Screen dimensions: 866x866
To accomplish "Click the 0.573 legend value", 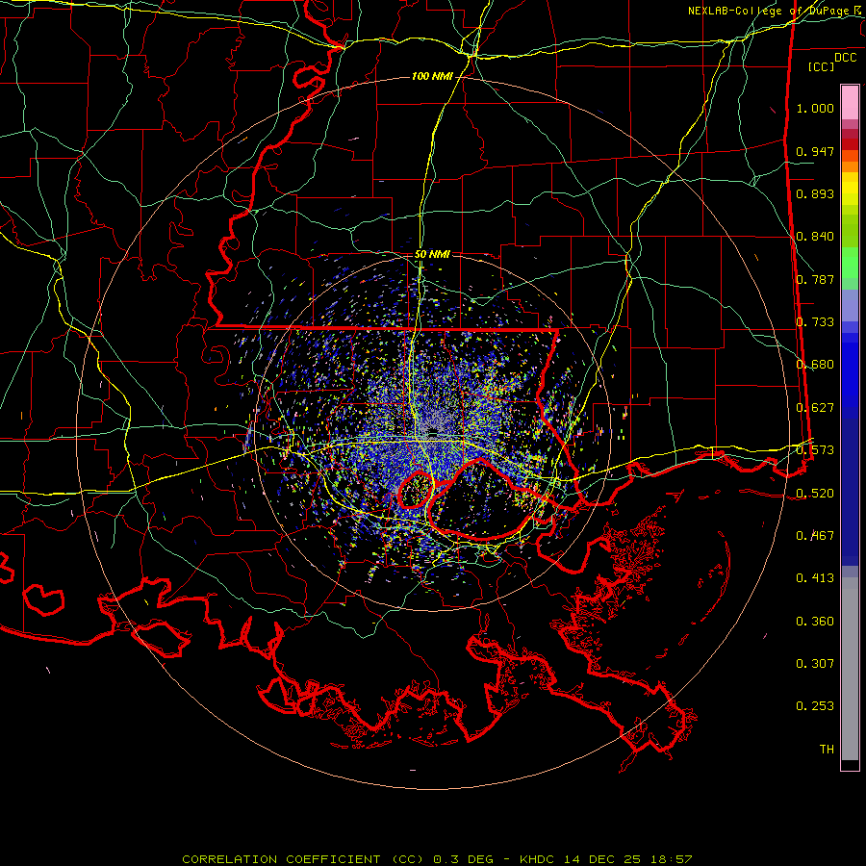I will 815,450.
